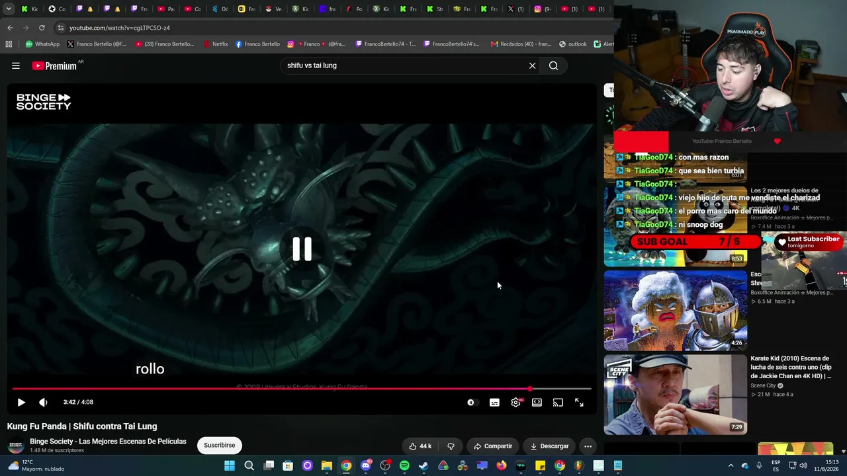Open the Microsoft Store taskbar icon

288,466
